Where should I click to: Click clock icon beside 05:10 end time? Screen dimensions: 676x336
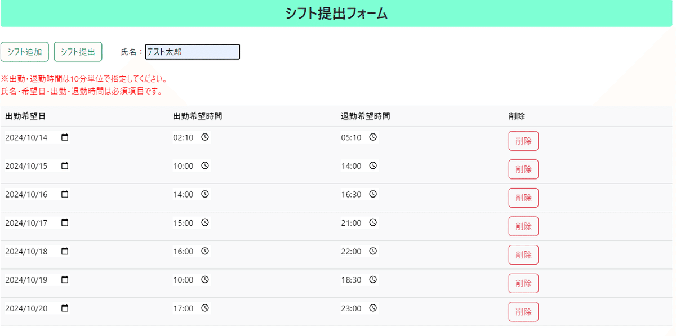[x=373, y=137]
